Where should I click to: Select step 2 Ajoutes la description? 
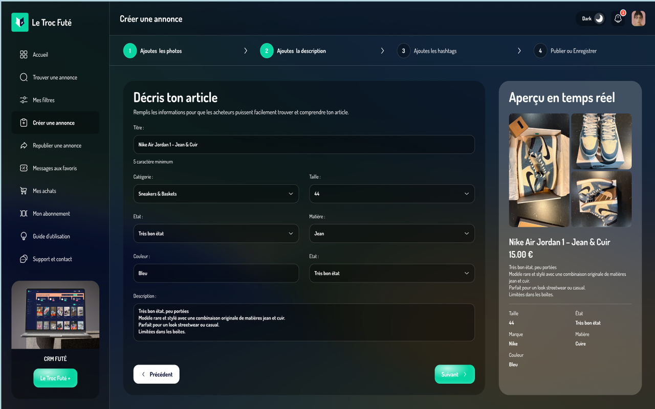coord(293,51)
